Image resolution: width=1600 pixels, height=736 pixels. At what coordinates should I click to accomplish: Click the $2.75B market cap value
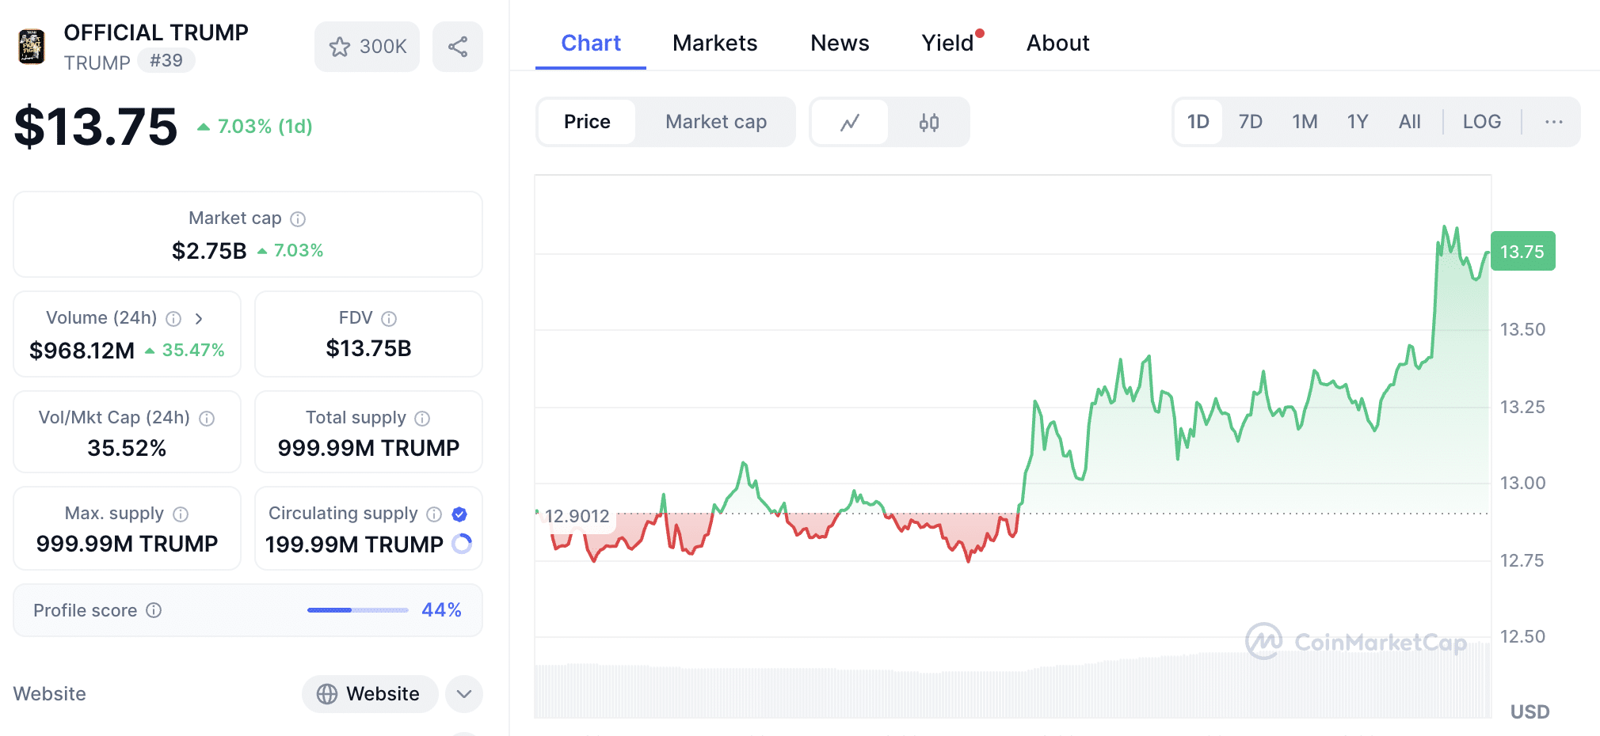coord(209,251)
